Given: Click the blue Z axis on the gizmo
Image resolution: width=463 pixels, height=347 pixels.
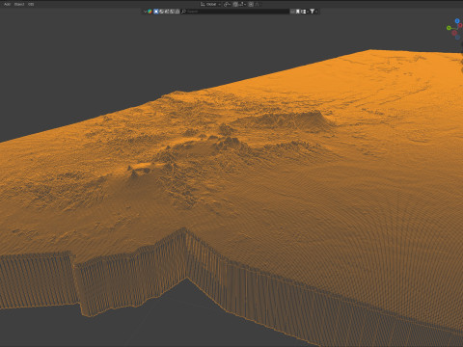Looking at the screenshot, I should pyautogui.click(x=457, y=21).
